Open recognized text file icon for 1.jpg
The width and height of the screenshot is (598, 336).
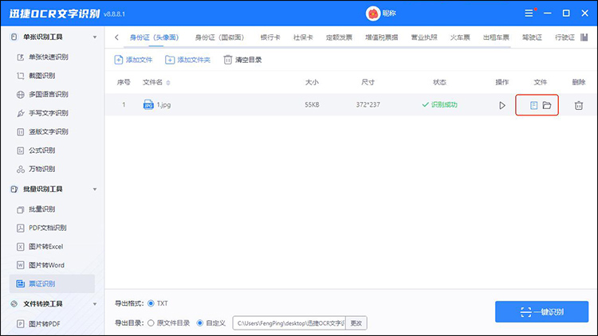tap(533, 105)
